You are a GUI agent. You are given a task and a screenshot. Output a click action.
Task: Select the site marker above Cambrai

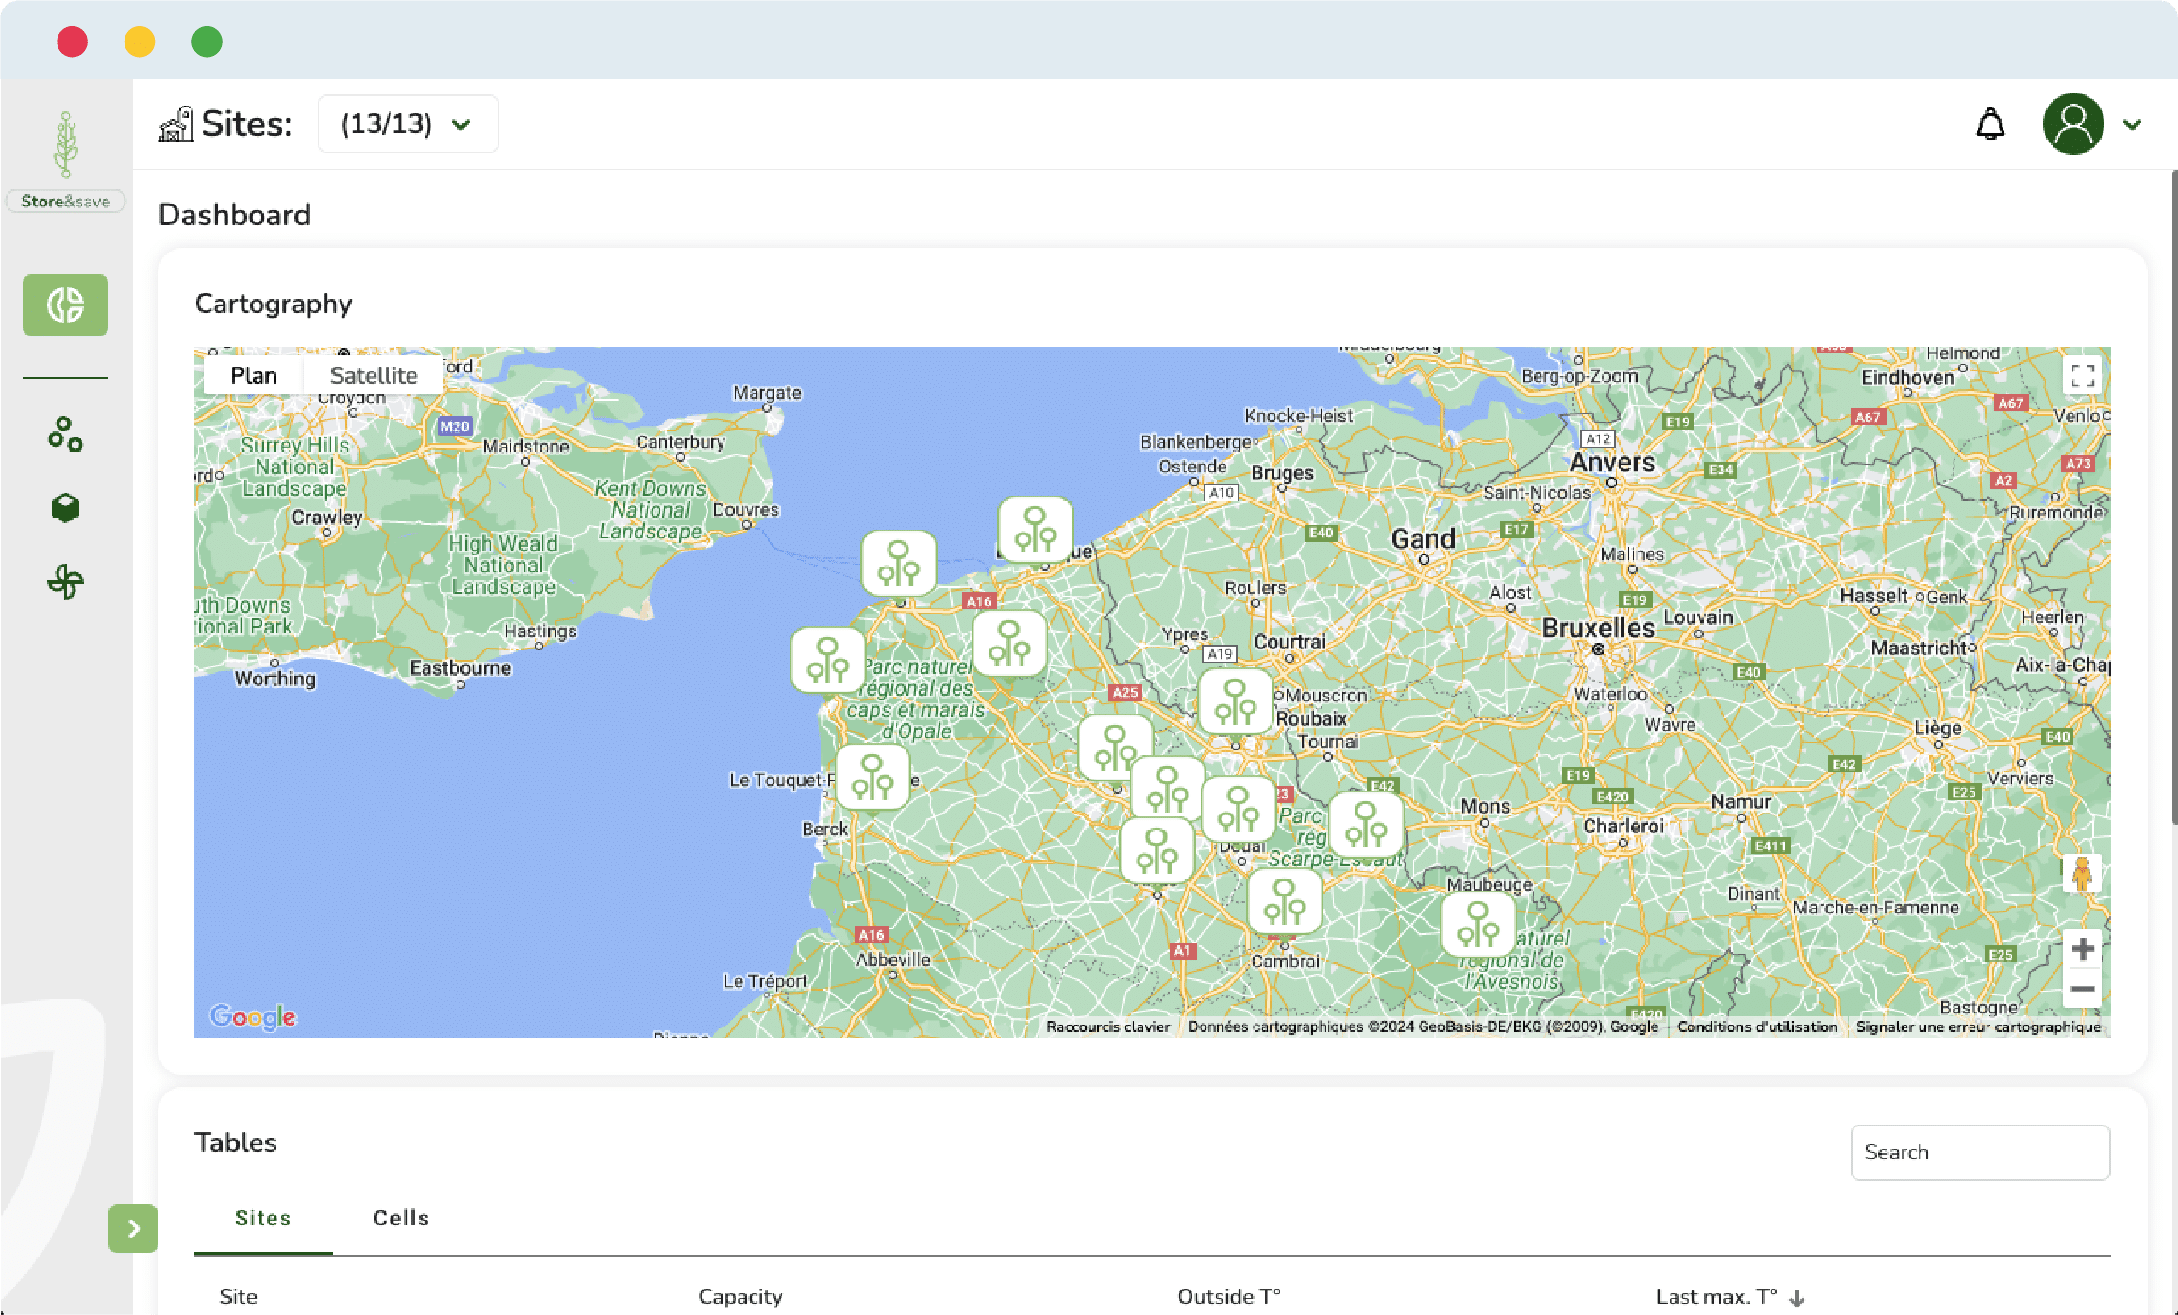(1285, 901)
